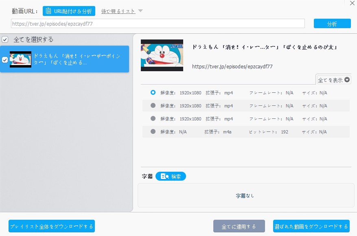Click the subtitle search magnifier icon
Image resolution: width=357 pixels, height=236 pixels.
point(165,176)
